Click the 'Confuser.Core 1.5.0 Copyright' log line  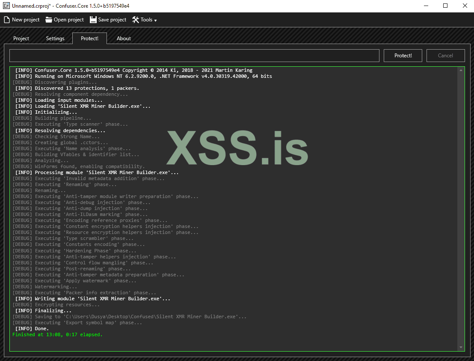pos(134,70)
